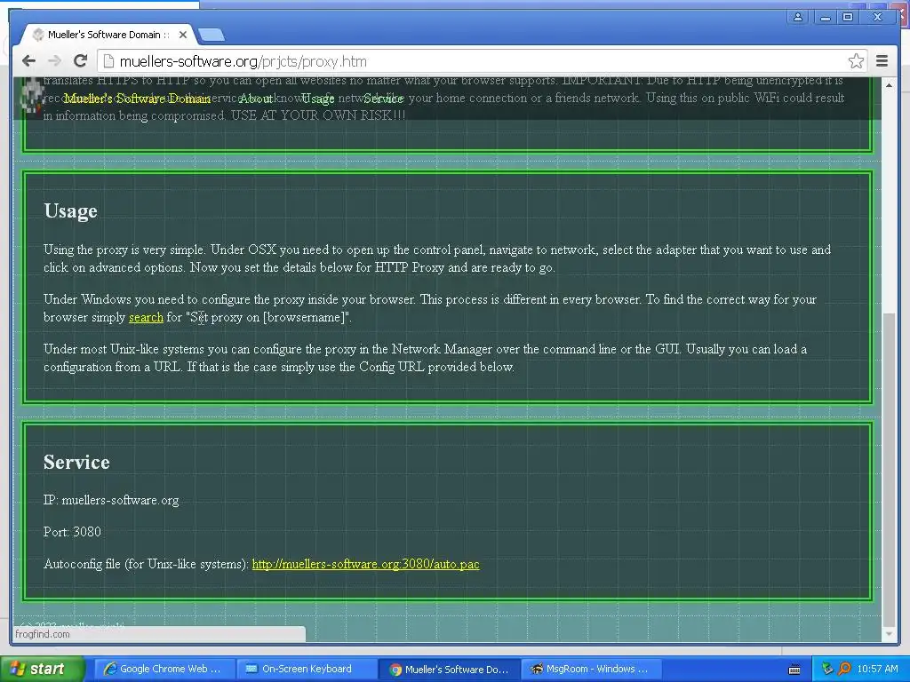This screenshot has height=682, width=910.
Task: Click the scrollbar up arrow
Action: click(889, 85)
